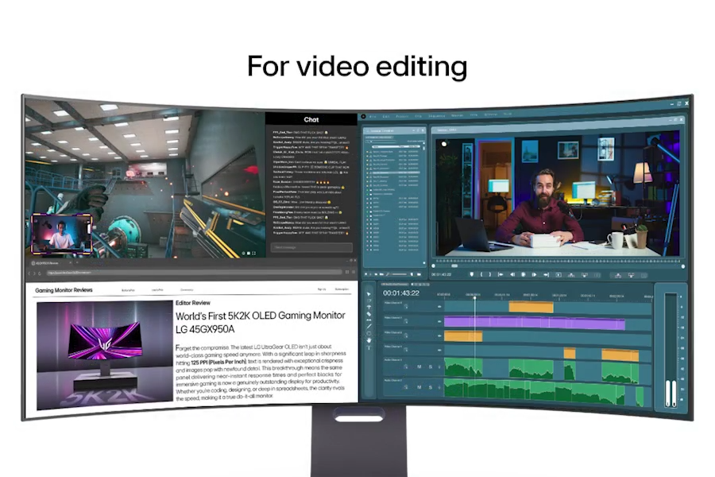
Task: Select the hand pan tool
Action: coord(369,341)
